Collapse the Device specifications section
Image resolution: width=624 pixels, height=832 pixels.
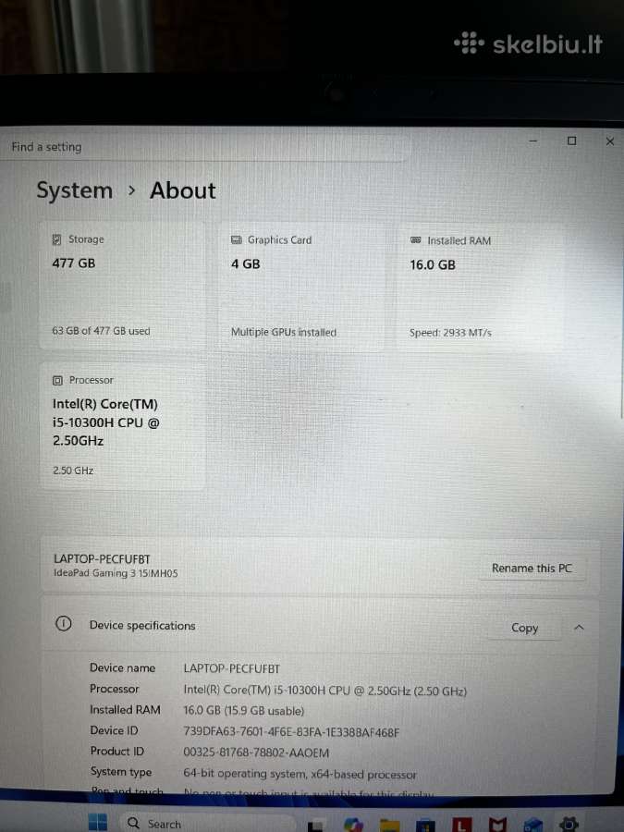pyautogui.click(x=579, y=628)
